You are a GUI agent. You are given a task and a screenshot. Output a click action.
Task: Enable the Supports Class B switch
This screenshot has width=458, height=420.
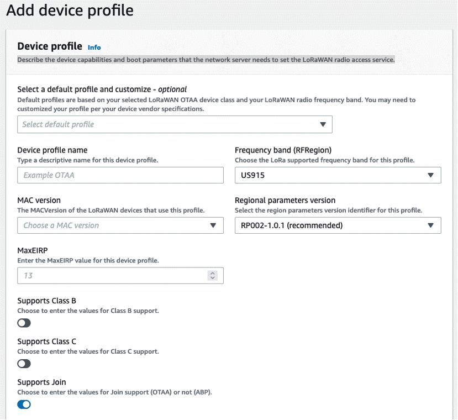coord(24,323)
